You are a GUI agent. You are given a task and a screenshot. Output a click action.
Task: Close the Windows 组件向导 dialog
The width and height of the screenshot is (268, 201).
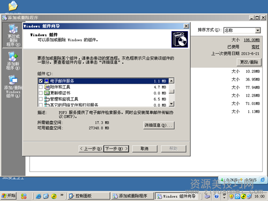(x=186, y=26)
